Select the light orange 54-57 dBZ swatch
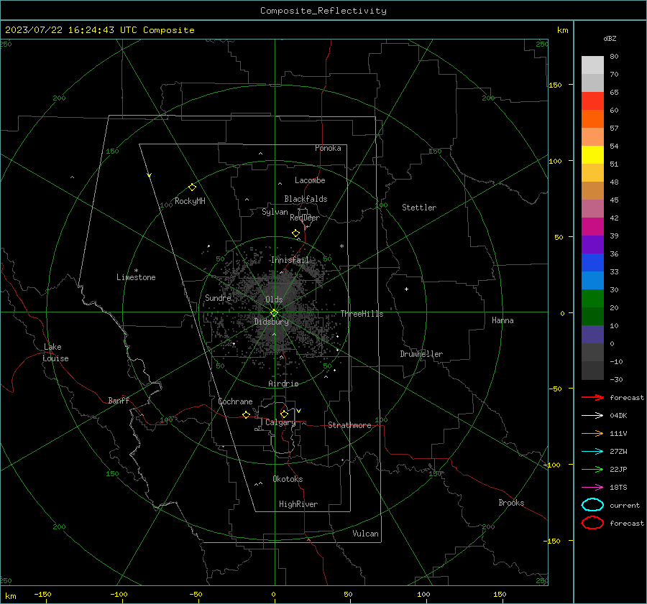 [592, 137]
